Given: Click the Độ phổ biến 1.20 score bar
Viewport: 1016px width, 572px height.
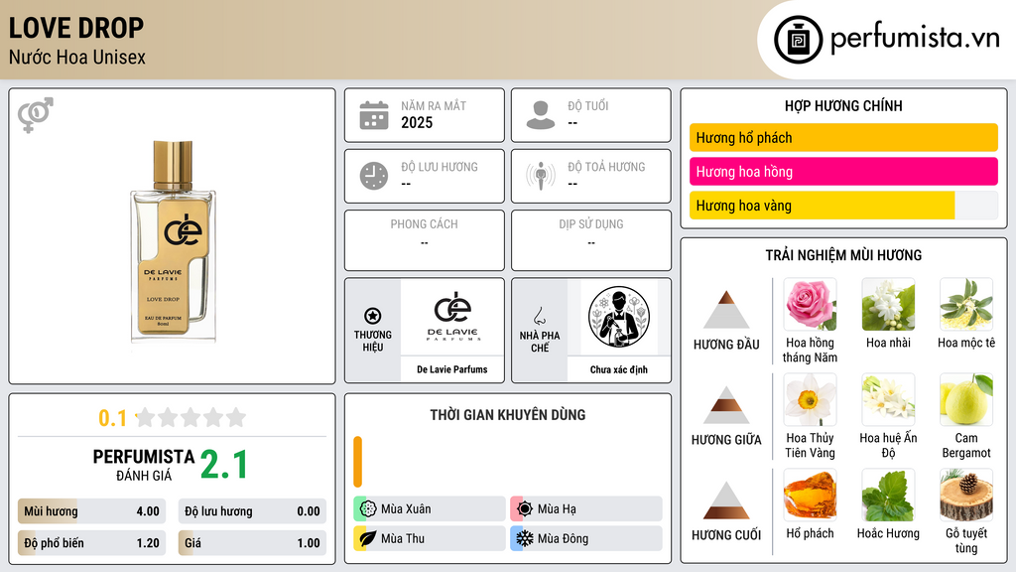Looking at the screenshot, I should click(91, 543).
